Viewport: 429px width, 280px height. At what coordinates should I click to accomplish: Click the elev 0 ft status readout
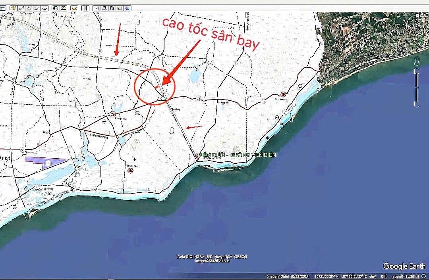click(378, 276)
